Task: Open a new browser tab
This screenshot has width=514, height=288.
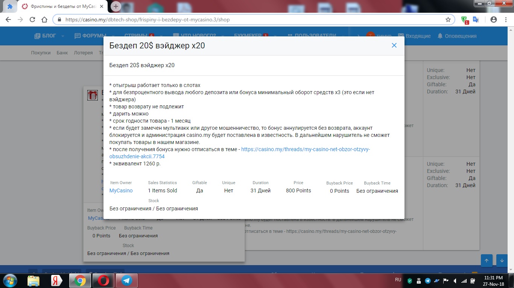Action: 116,6
